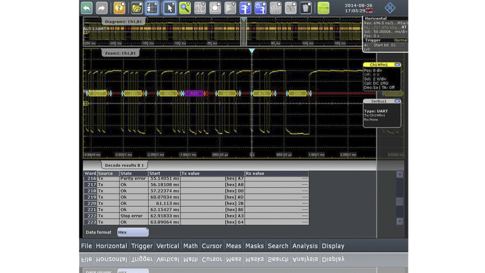Click the green signal icon in toolbar
The image size is (485, 273).
(323, 8)
